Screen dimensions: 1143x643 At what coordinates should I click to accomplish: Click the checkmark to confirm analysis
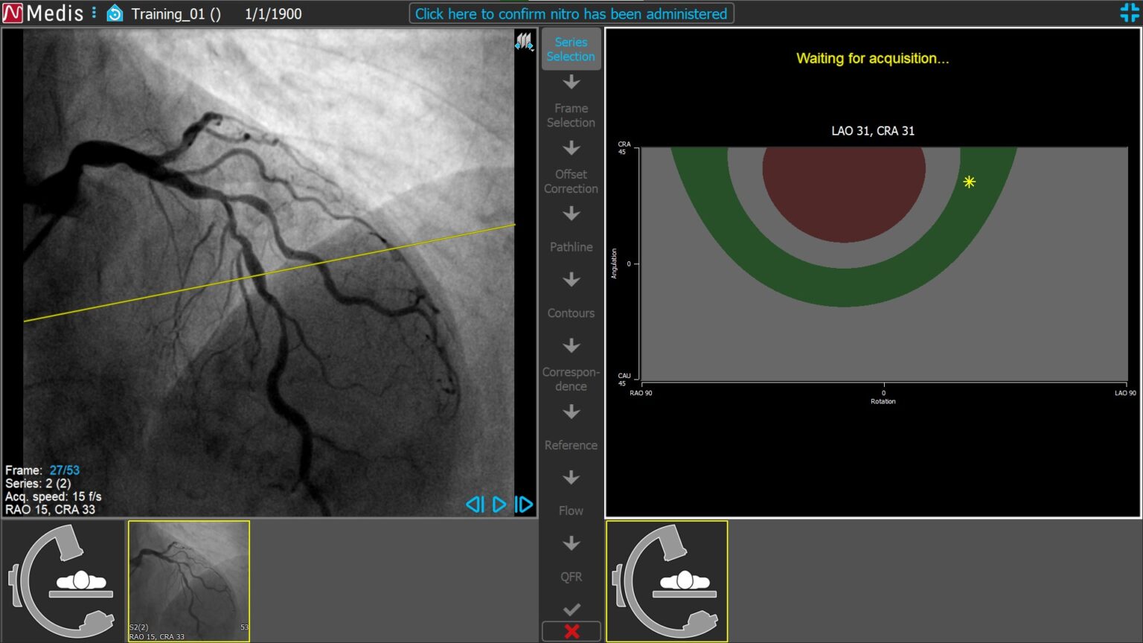point(571,610)
